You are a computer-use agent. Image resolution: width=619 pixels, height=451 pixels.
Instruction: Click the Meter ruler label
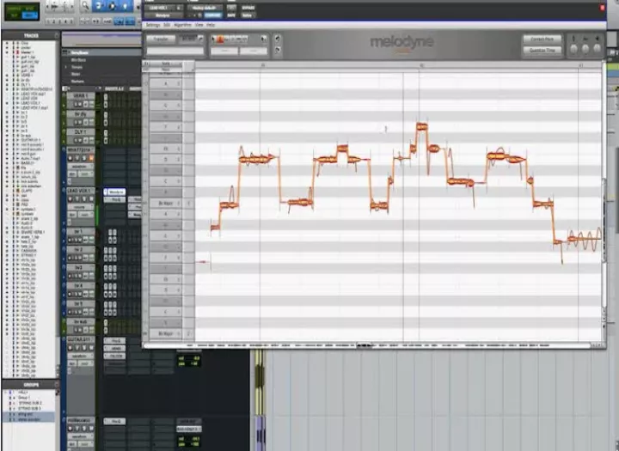pos(76,74)
